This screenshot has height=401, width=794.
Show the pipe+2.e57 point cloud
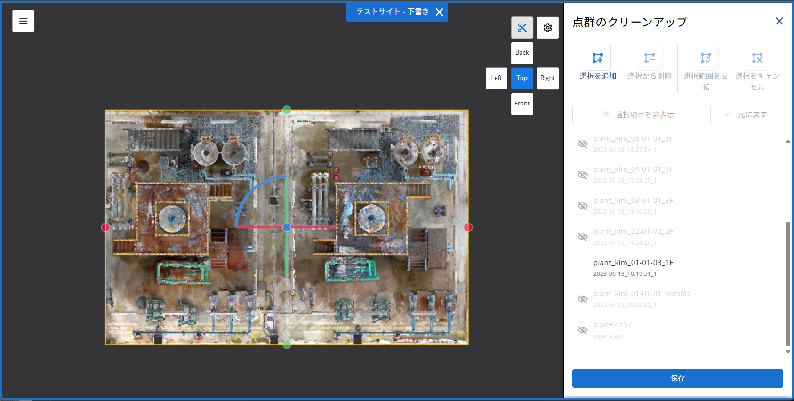[583, 330]
